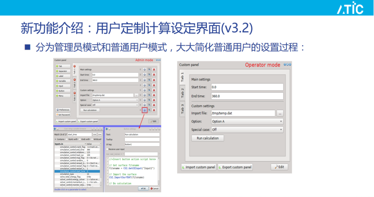Delete the Main settings row with red X
The image size is (374, 197).
[x=154, y=69]
